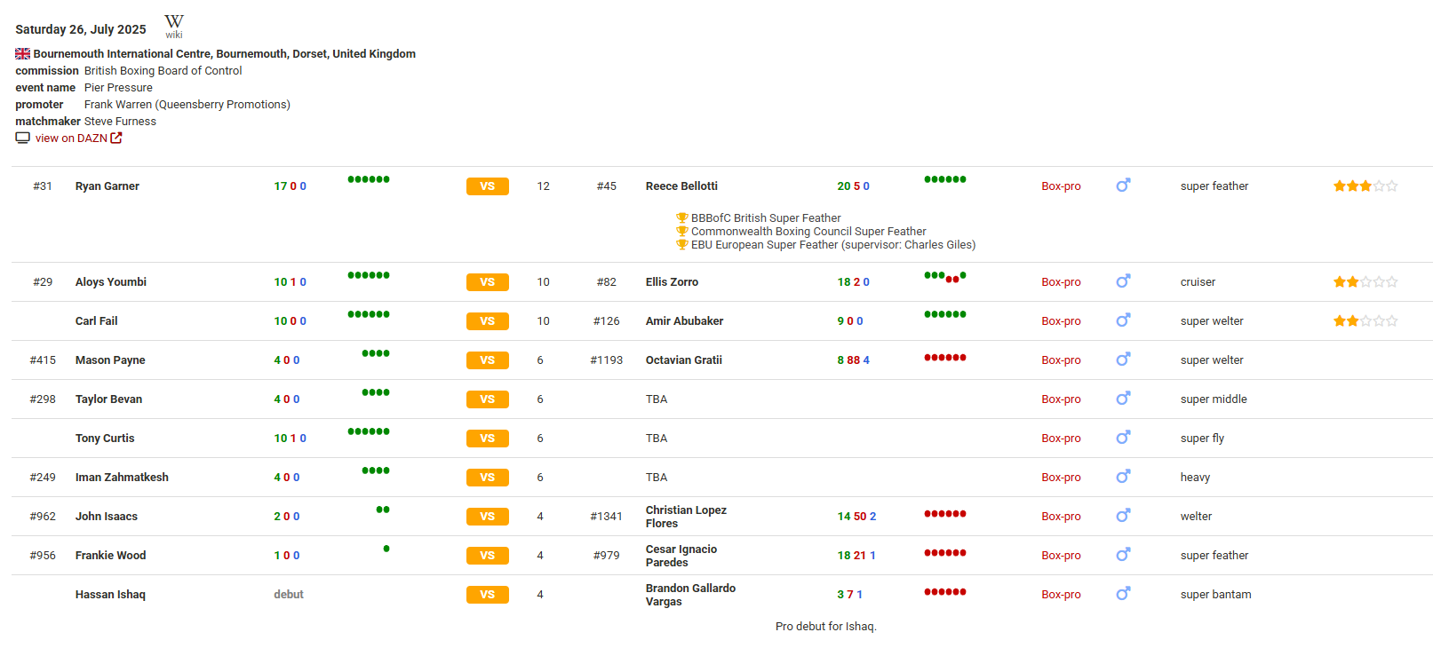Click star rating for Garner vs Bellotti
Image resolution: width=1433 pixels, height=656 pixels.
click(1365, 186)
